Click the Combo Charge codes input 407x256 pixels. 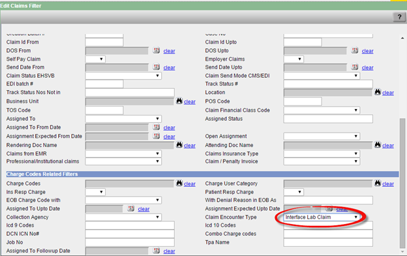tap(328, 234)
